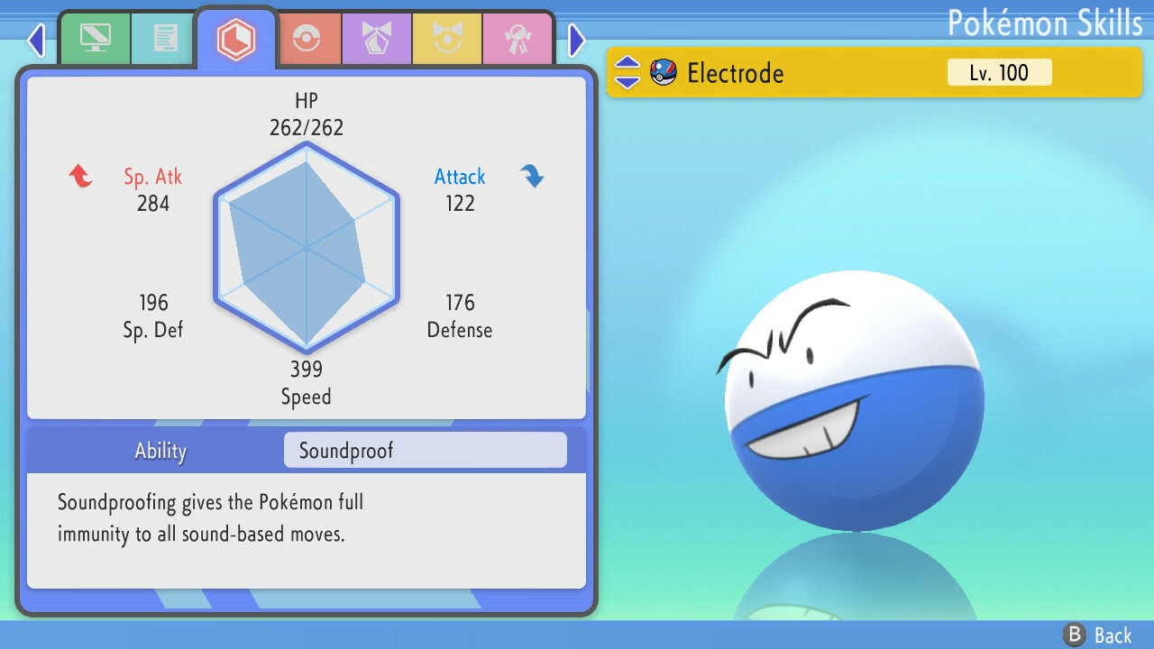This screenshot has width=1154, height=649.
Task: Click the left arrow to previous tab
Action: [36, 40]
